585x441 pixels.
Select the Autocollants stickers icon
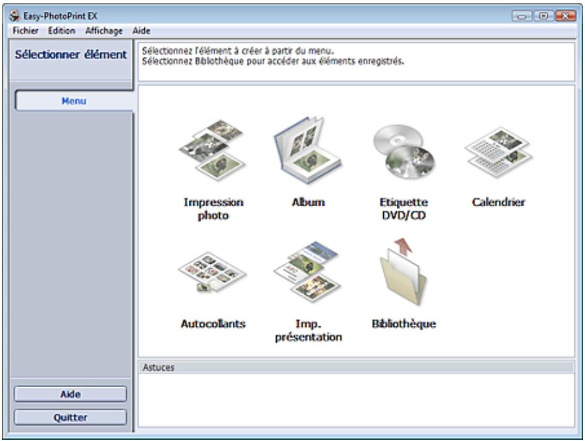click(212, 272)
